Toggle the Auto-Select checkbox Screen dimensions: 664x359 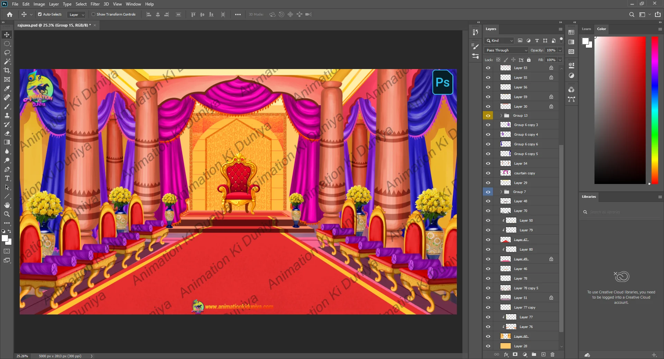point(40,14)
